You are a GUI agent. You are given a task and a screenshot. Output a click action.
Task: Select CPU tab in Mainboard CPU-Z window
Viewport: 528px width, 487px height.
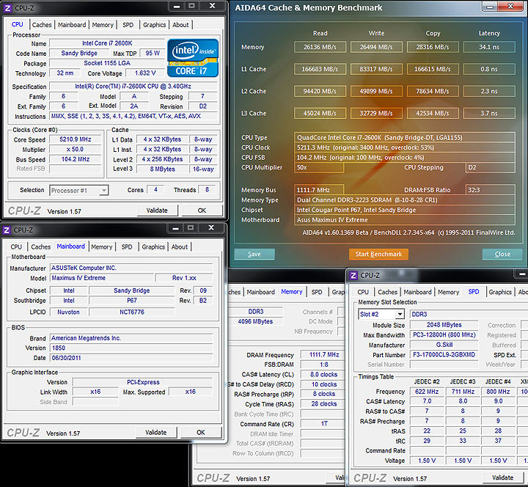16,247
